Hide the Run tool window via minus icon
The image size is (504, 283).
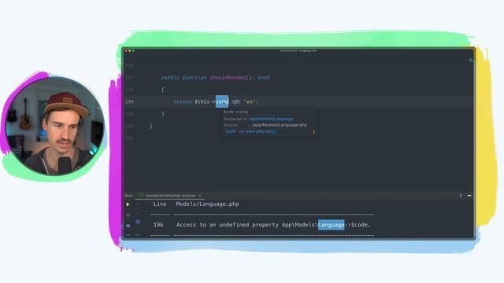tap(469, 196)
